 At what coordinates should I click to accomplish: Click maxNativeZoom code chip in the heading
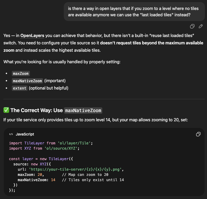click(83, 111)
